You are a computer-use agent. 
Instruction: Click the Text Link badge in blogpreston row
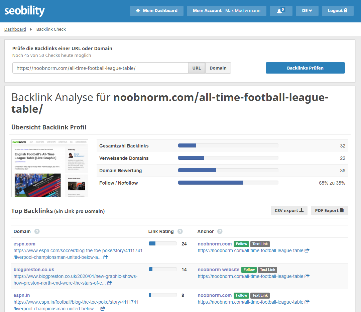(267, 270)
